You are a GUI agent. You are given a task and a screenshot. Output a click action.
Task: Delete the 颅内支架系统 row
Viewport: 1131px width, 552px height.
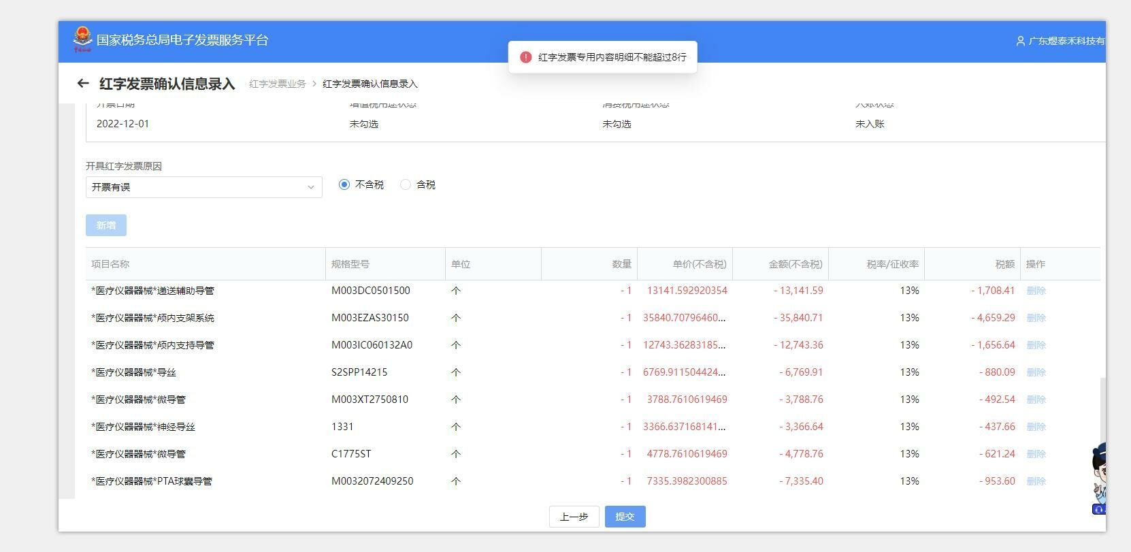point(1036,318)
